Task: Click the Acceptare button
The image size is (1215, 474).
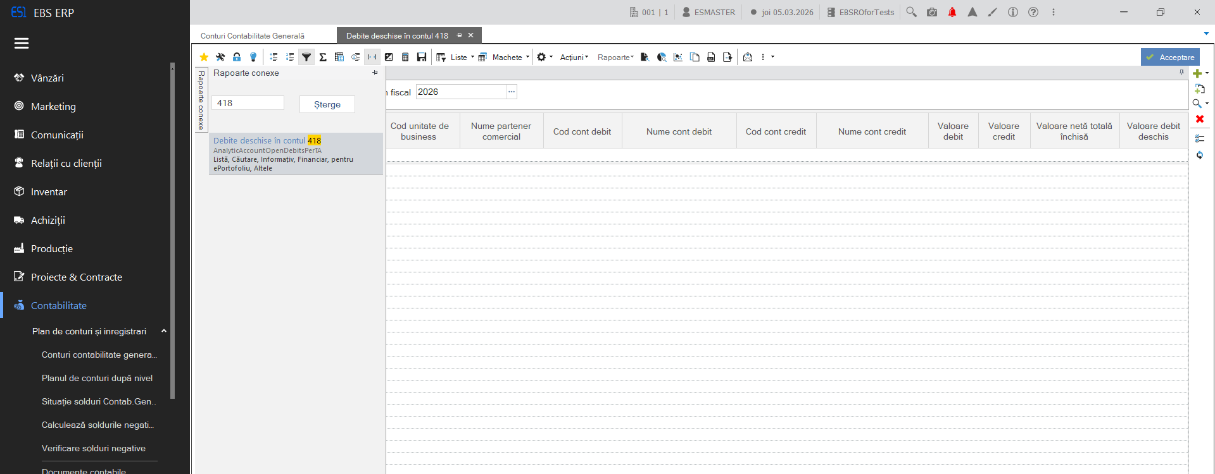Action: 1170,57
